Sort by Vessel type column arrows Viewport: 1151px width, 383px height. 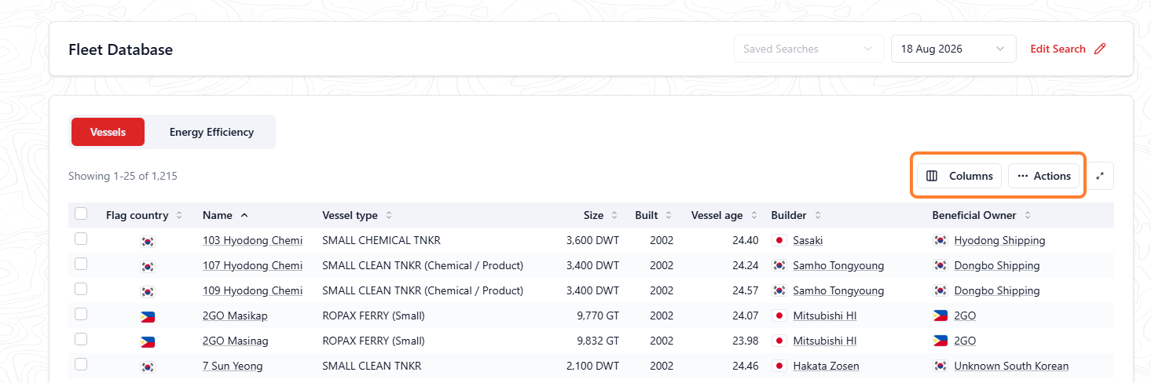pos(389,215)
